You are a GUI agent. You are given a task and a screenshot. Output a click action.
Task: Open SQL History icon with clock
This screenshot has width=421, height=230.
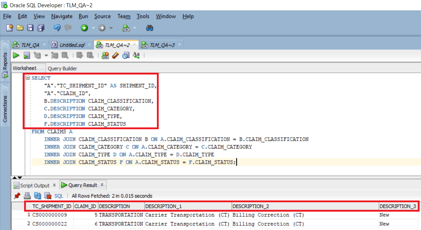pyautogui.click(x=126, y=55)
